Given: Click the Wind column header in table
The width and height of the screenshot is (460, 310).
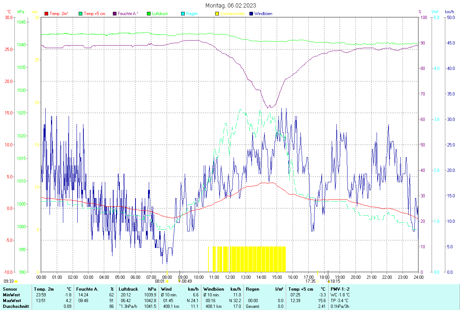Looking at the screenshot, I should point(166,289).
